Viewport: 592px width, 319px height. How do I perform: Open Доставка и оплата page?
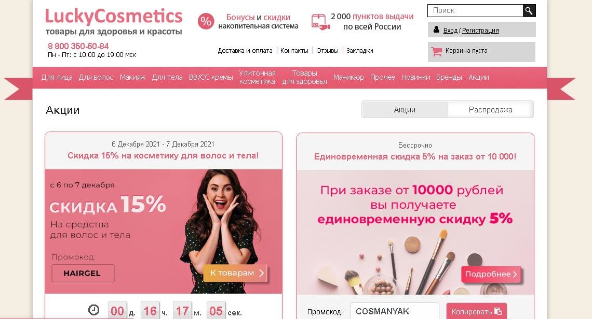click(x=245, y=50)
